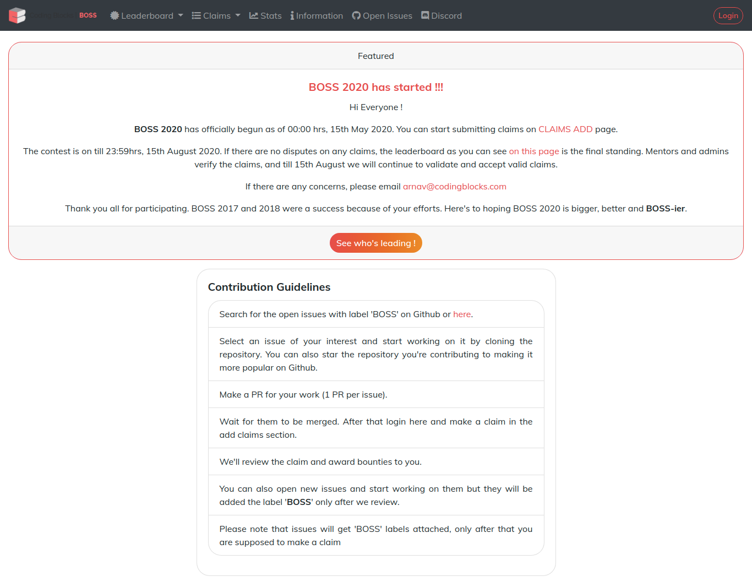Go to Open Issues

[x=382, y=15]
